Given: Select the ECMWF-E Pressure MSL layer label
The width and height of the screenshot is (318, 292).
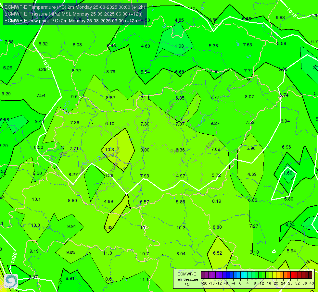Looking at the screenshot, I should [x=73, y=14].
